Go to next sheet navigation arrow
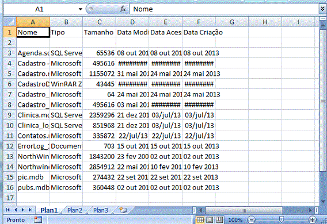The height and width of the screenshot is (224, 327). [22, 210]
